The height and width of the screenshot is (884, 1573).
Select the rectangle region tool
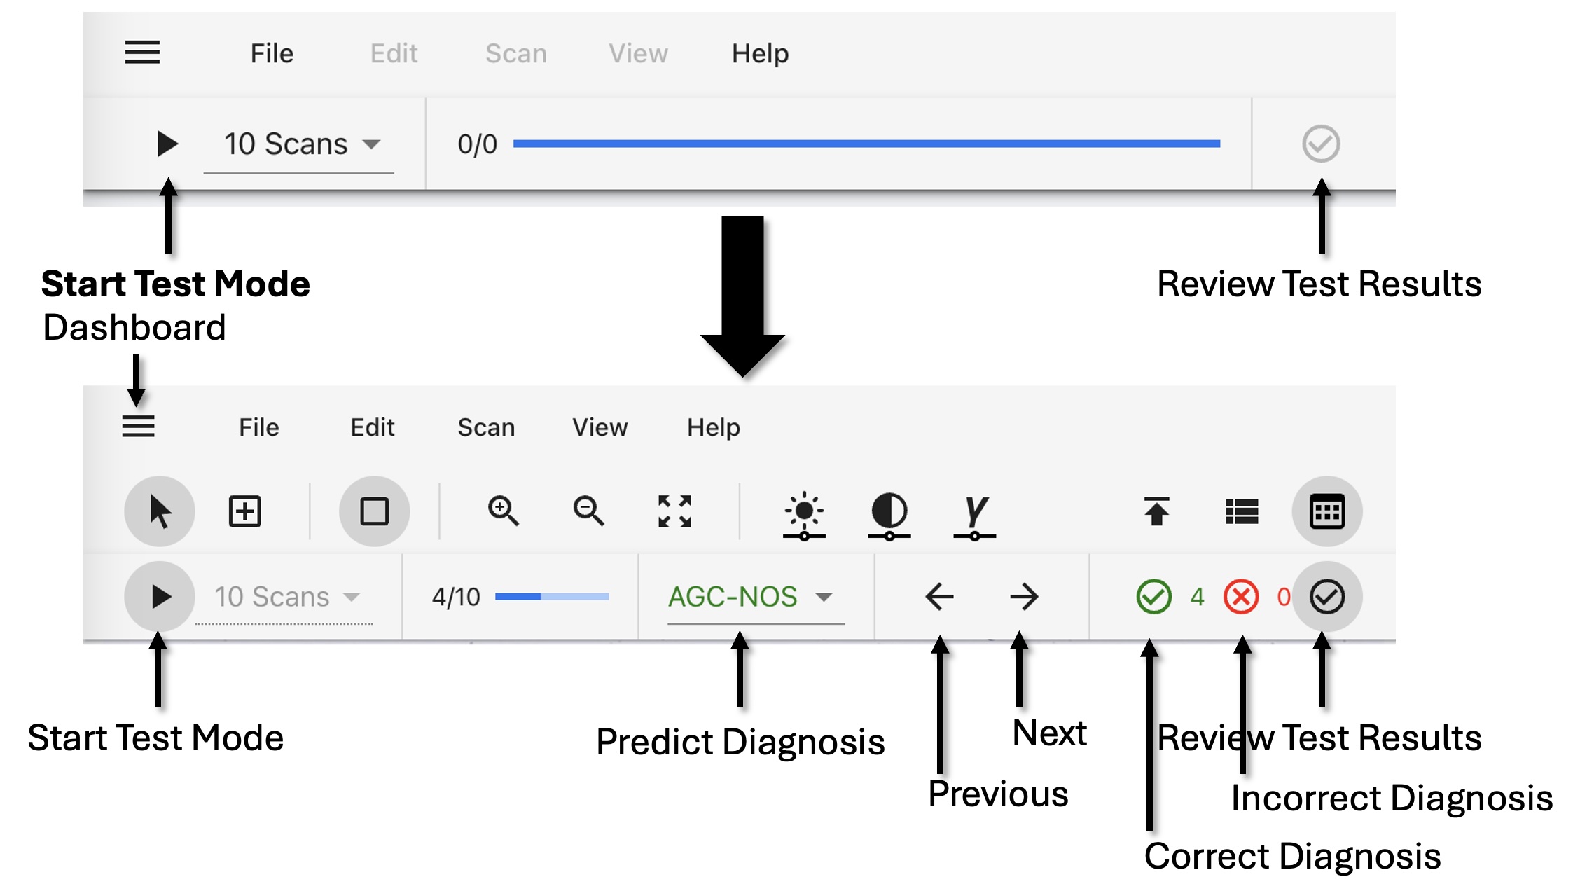(375, 512)
